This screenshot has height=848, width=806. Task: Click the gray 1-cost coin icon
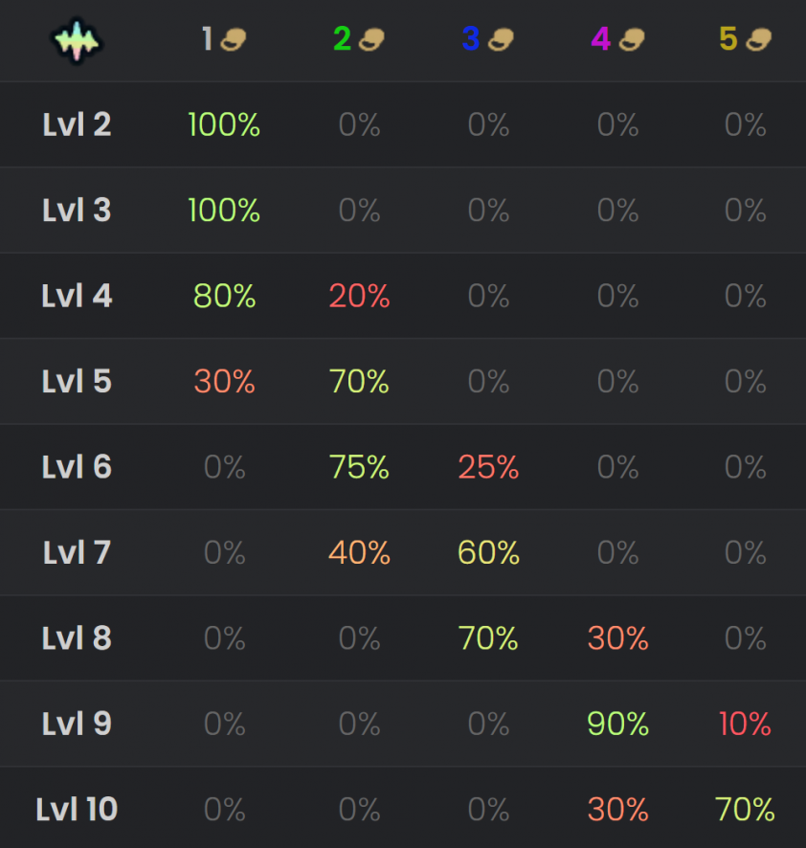pyautogui.click(x=234, y=39)
